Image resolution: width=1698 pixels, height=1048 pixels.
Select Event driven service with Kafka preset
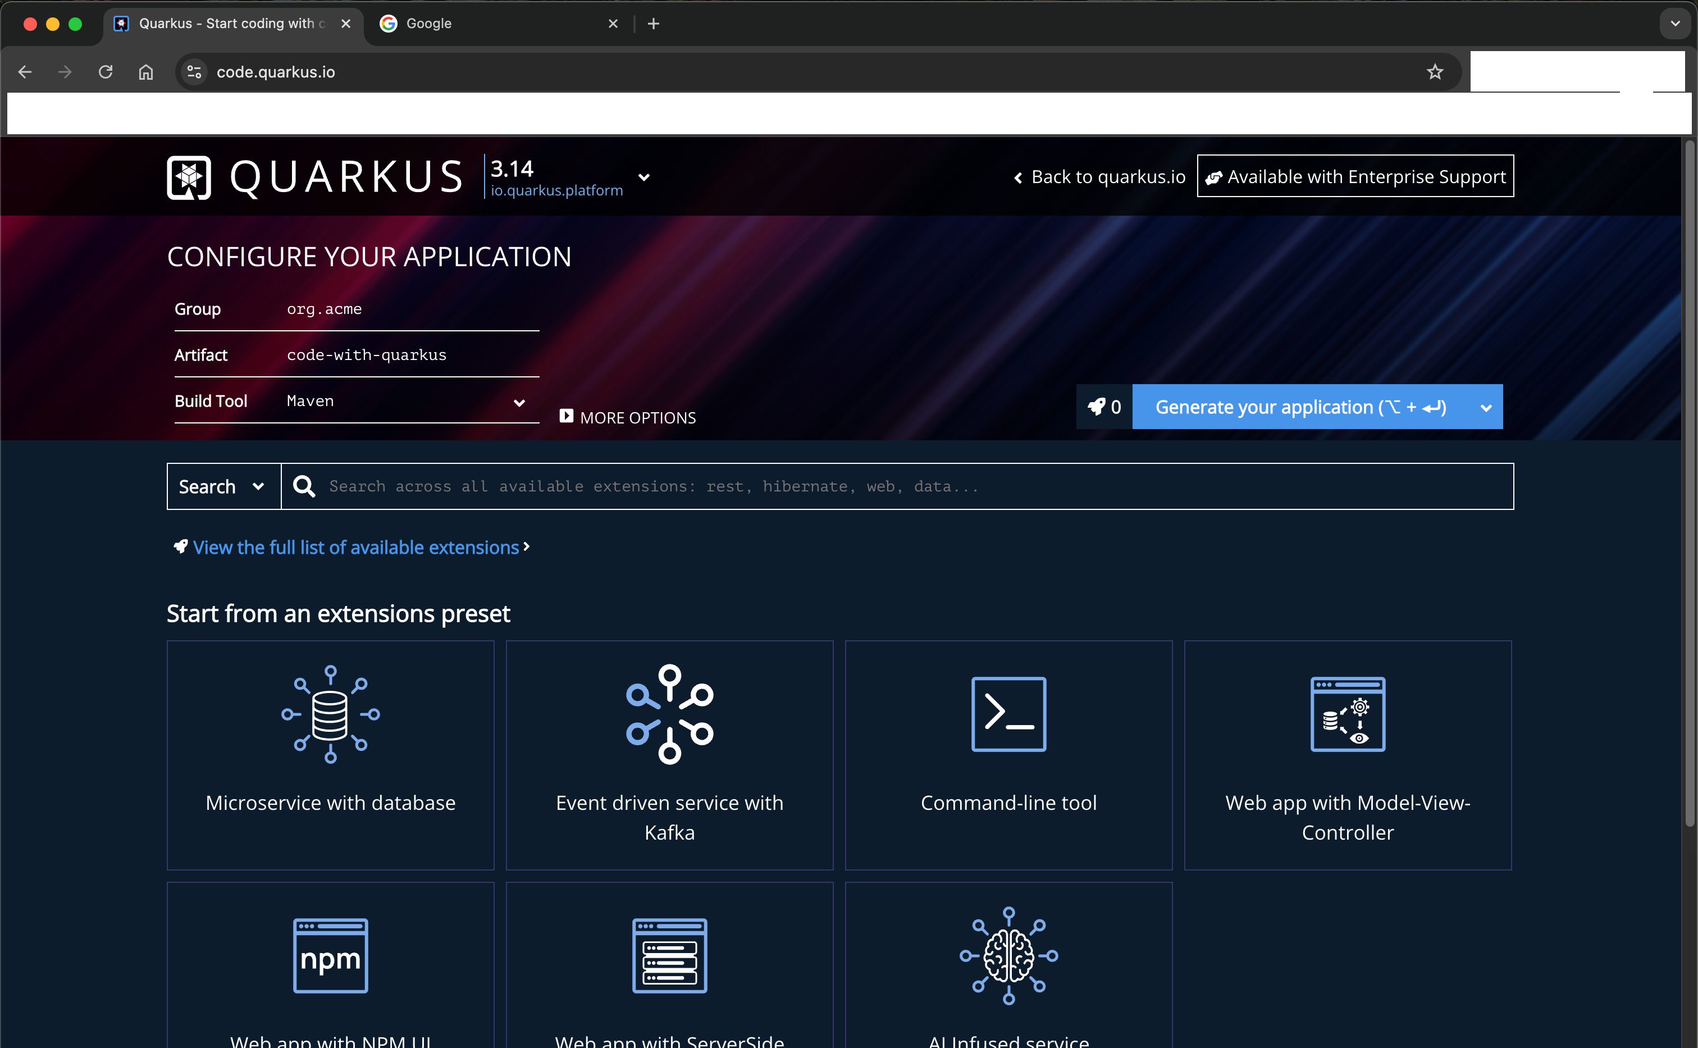click(x=669, y=755)
